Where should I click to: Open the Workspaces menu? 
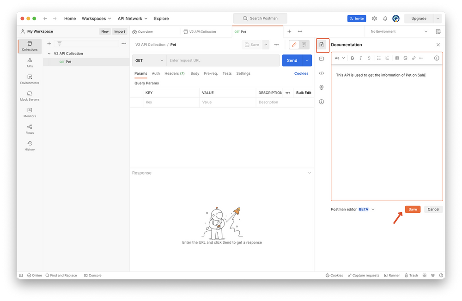tap(96, 18)
